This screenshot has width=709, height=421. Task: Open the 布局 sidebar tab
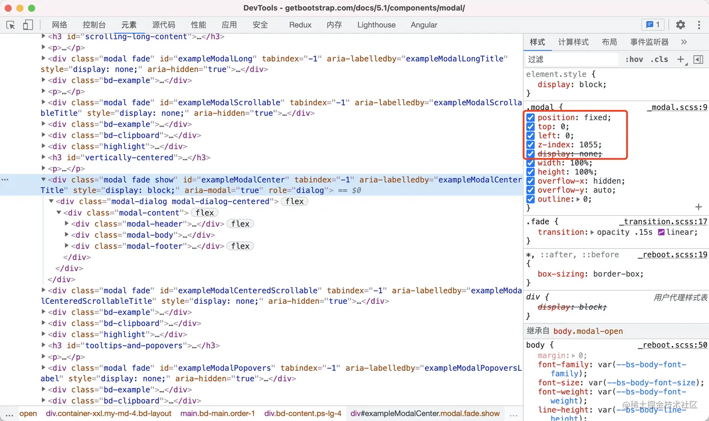click(610, 42)
